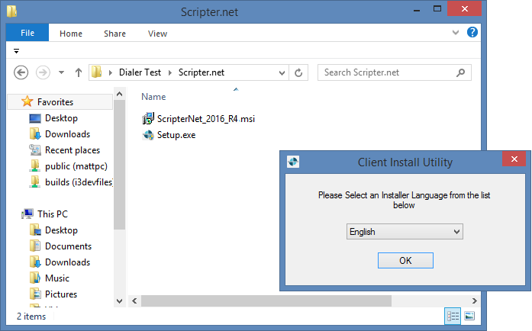The width and height of the screenshot is (532, 331).
Task: Click the Setup.exe file icon
Action: (x=149, y=135)
